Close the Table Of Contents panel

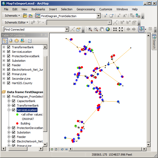click(46, 35)
